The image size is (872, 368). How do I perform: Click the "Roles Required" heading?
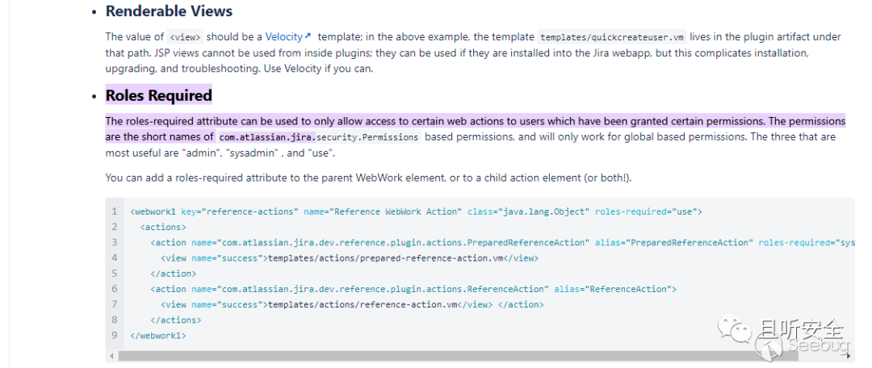tap(158, 95)
